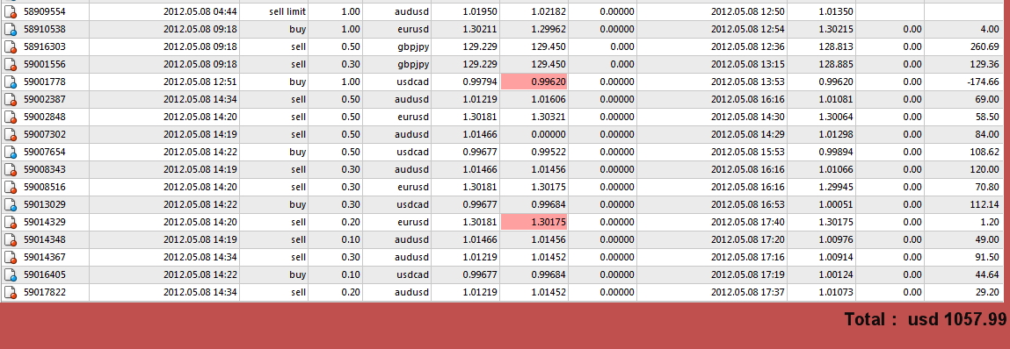Click the order icon beside ticket 59014348
Viewport: 1010px width, 349px height.
[11, 239]
